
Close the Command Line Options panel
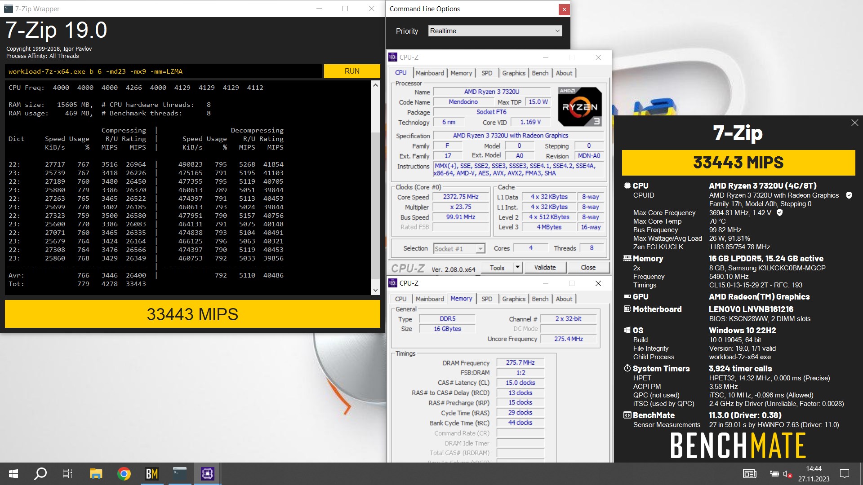point(564,9)
